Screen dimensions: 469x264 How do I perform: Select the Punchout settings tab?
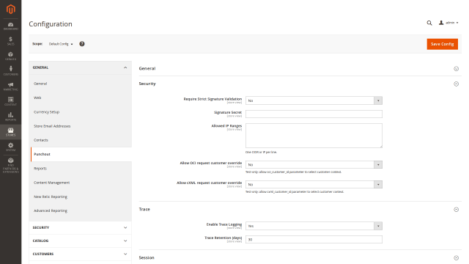pyautogui.click(x=81, y=154)
